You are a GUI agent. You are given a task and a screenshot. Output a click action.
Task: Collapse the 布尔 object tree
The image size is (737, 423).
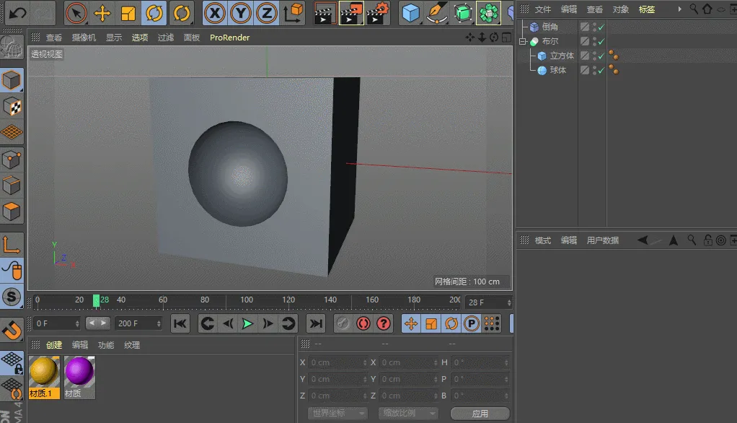point(523,41)
